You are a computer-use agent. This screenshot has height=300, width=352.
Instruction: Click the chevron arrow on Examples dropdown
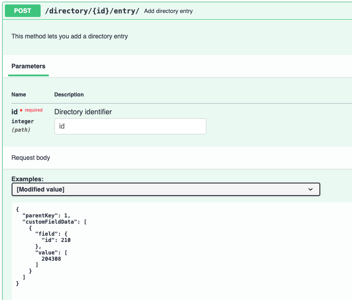pos(311,189)
